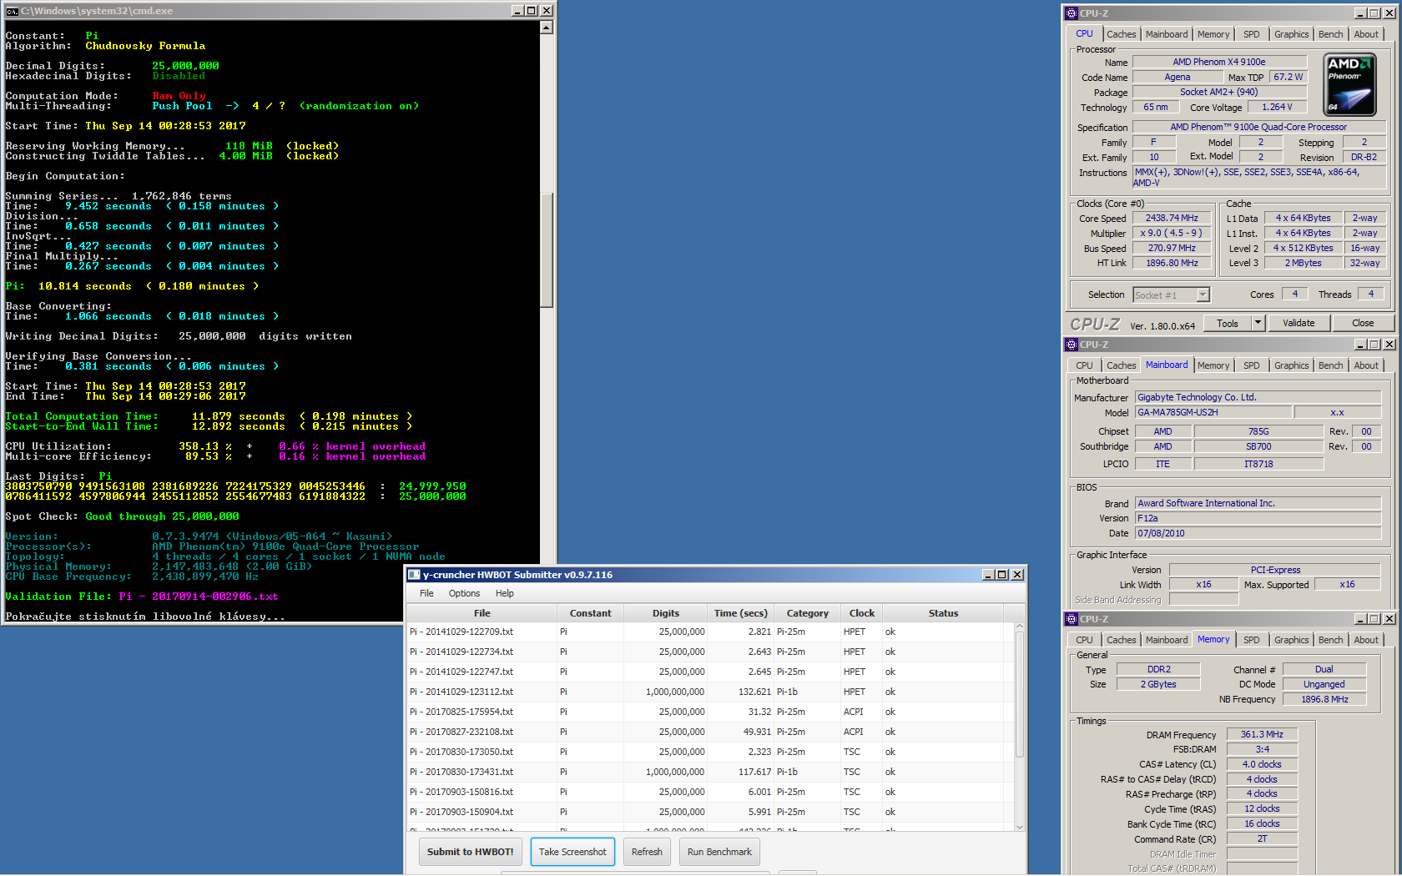Viewport: 1402px width, 876px height.
Task: Click the GA-MA785GM-US2H model field
Action: coord(1213,412)
